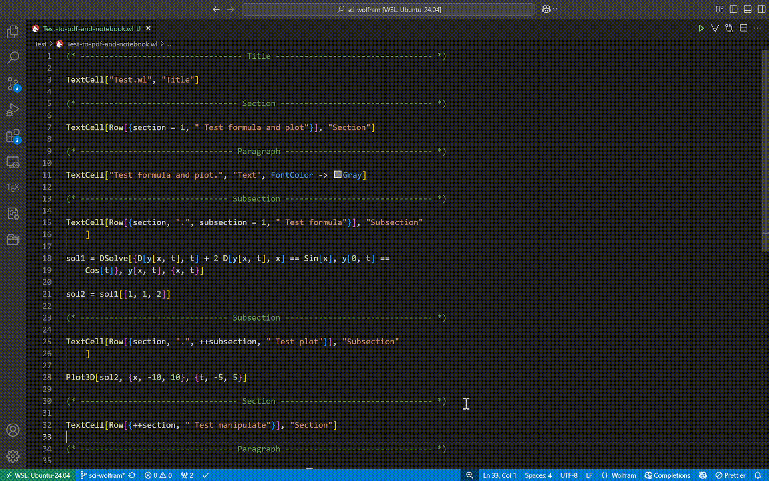Run the Wolfram file with green play icon
769x481 pixels.
[701, 28]
